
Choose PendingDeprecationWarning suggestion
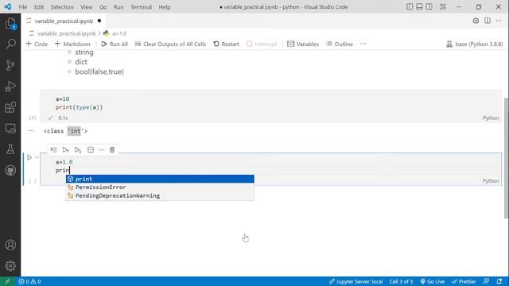pos(160,195)
